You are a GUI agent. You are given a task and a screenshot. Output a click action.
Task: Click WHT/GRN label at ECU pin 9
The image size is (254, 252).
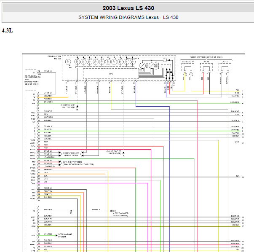pyautogui.click(x=48, y=117)
